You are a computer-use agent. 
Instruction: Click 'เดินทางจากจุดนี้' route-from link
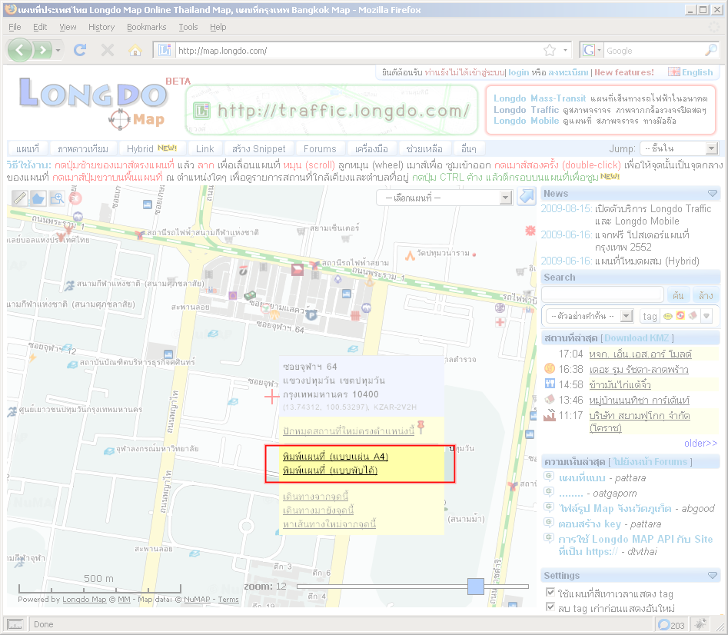click(x=316, y=496)
